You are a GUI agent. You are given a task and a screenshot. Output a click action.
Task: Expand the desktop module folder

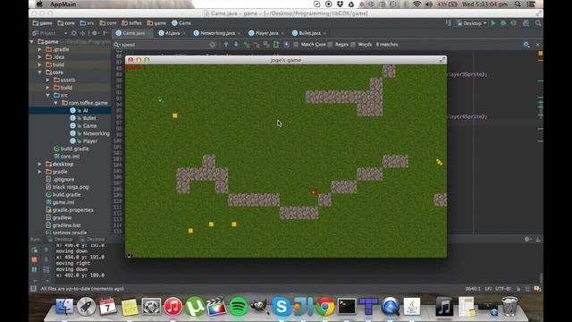pyautogui.click(x=39, y=164)
